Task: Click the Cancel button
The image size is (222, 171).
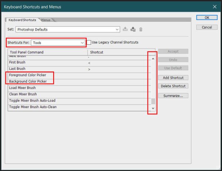Action: coord(207,27)
